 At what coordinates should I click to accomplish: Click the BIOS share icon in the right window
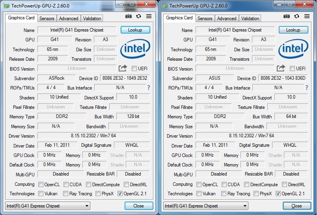tap(281, 68)
